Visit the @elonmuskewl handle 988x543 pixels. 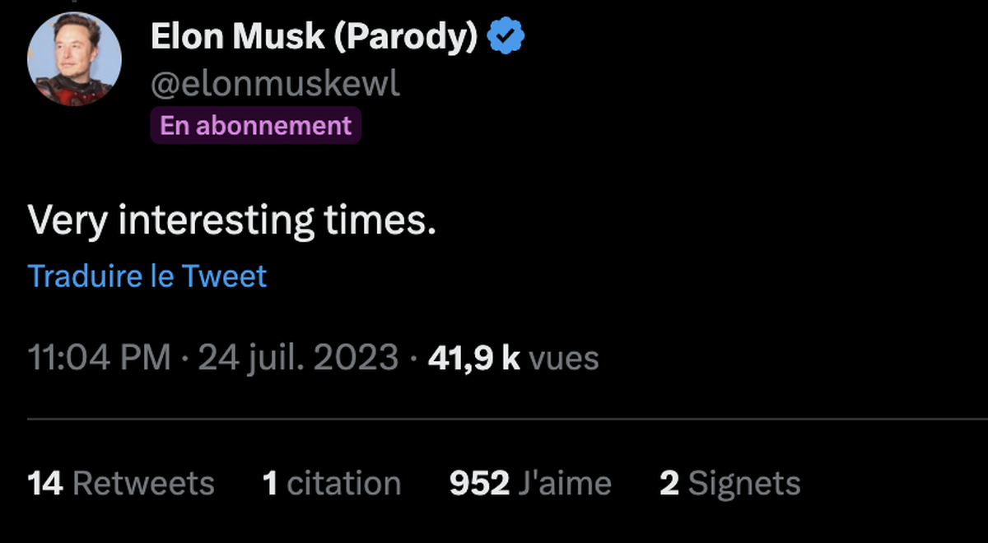click(275, 82)
